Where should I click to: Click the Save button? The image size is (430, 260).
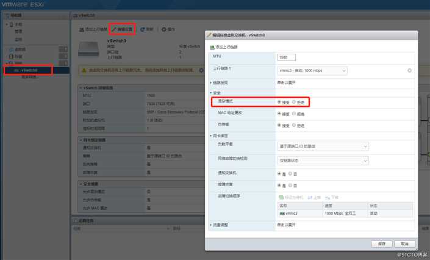point(382,244)
